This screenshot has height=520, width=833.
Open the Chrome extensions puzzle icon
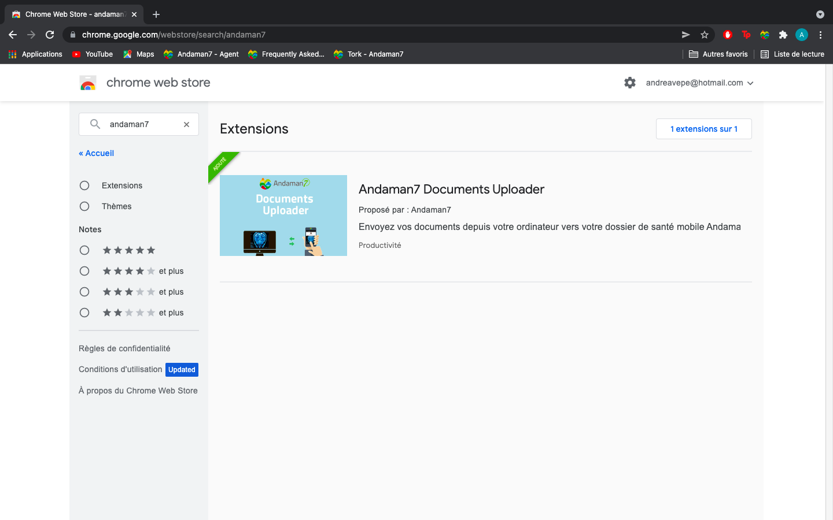(783, 35)
